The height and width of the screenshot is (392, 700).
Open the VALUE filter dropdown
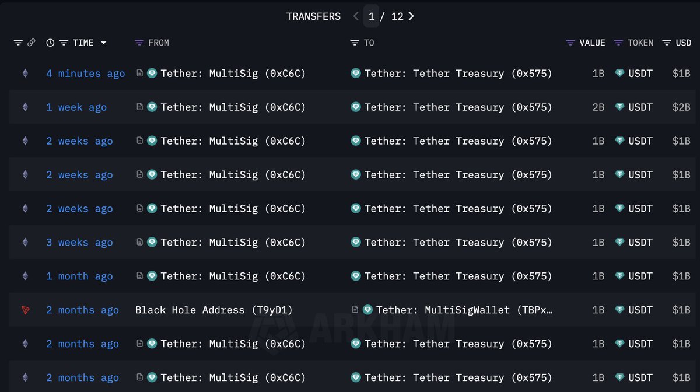coord(570,43)
